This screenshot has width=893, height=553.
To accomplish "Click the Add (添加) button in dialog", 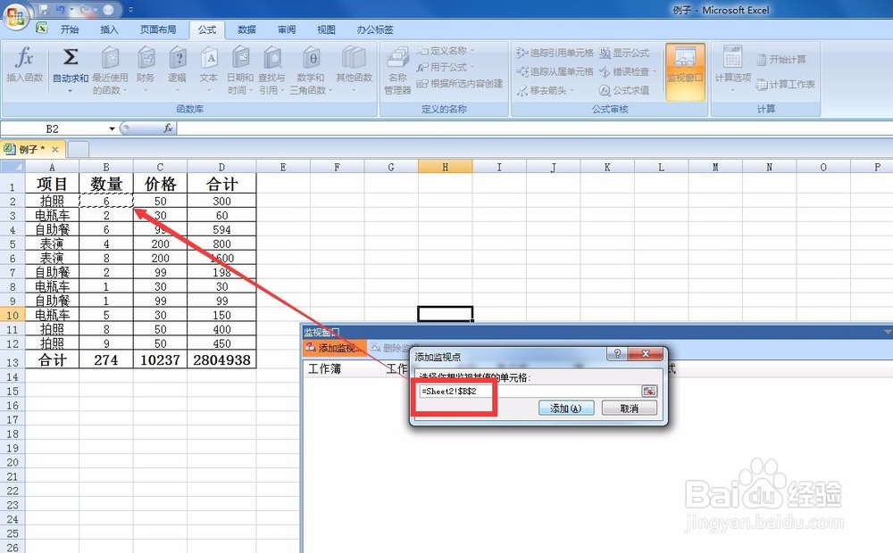I will [x=566, y=408].
